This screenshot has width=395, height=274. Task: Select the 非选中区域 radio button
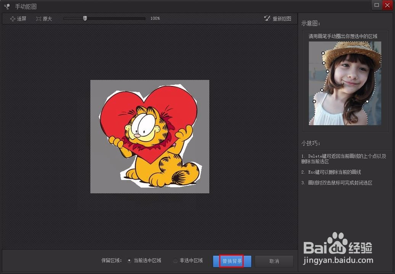[175, 261]
